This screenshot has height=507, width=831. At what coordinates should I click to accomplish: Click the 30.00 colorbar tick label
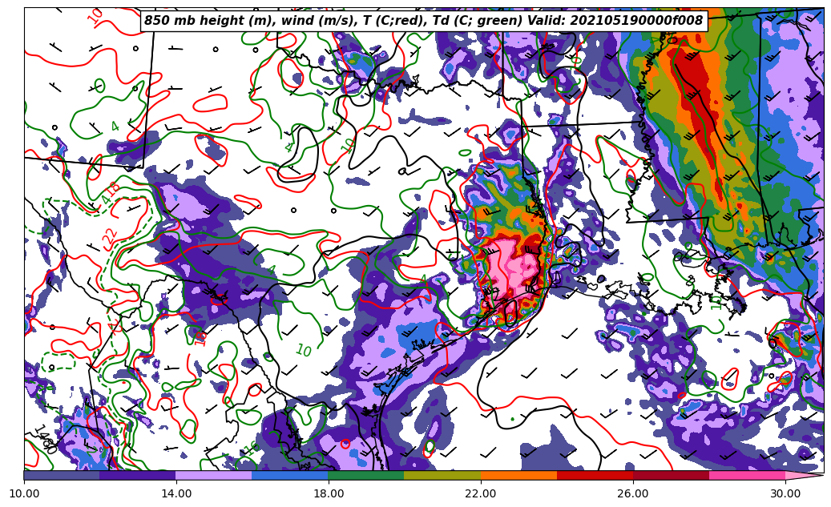click(x=785, y=493)
